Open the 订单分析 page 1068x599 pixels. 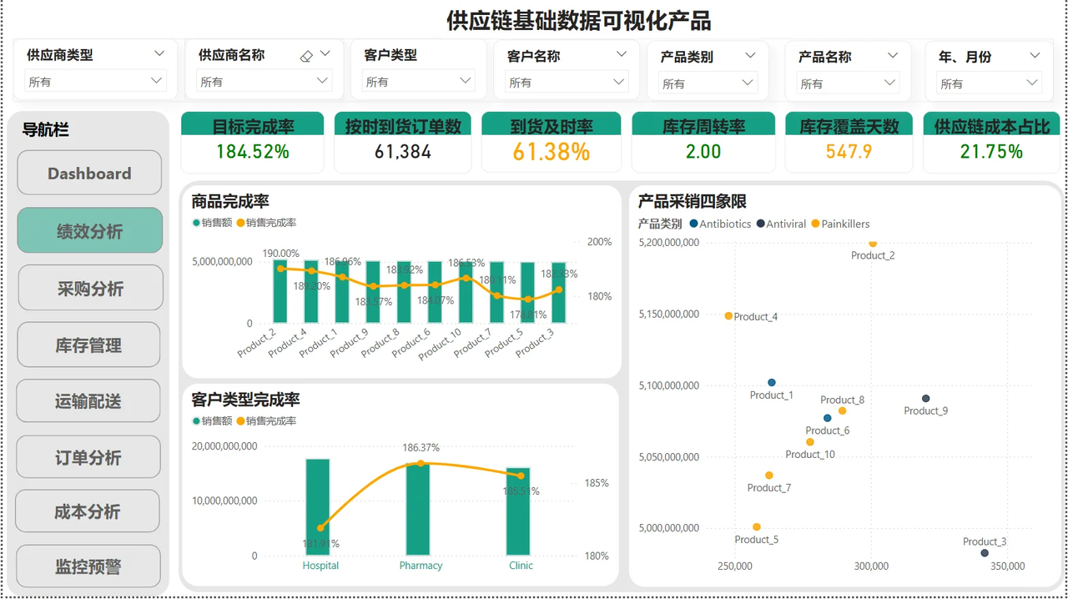[88, 457]
